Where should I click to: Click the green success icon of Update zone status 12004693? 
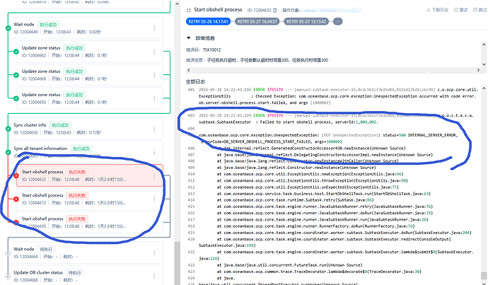click(x=16, y=98)
